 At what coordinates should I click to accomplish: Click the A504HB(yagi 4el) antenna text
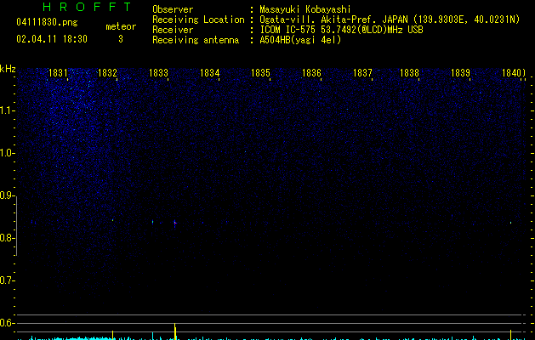300,40
